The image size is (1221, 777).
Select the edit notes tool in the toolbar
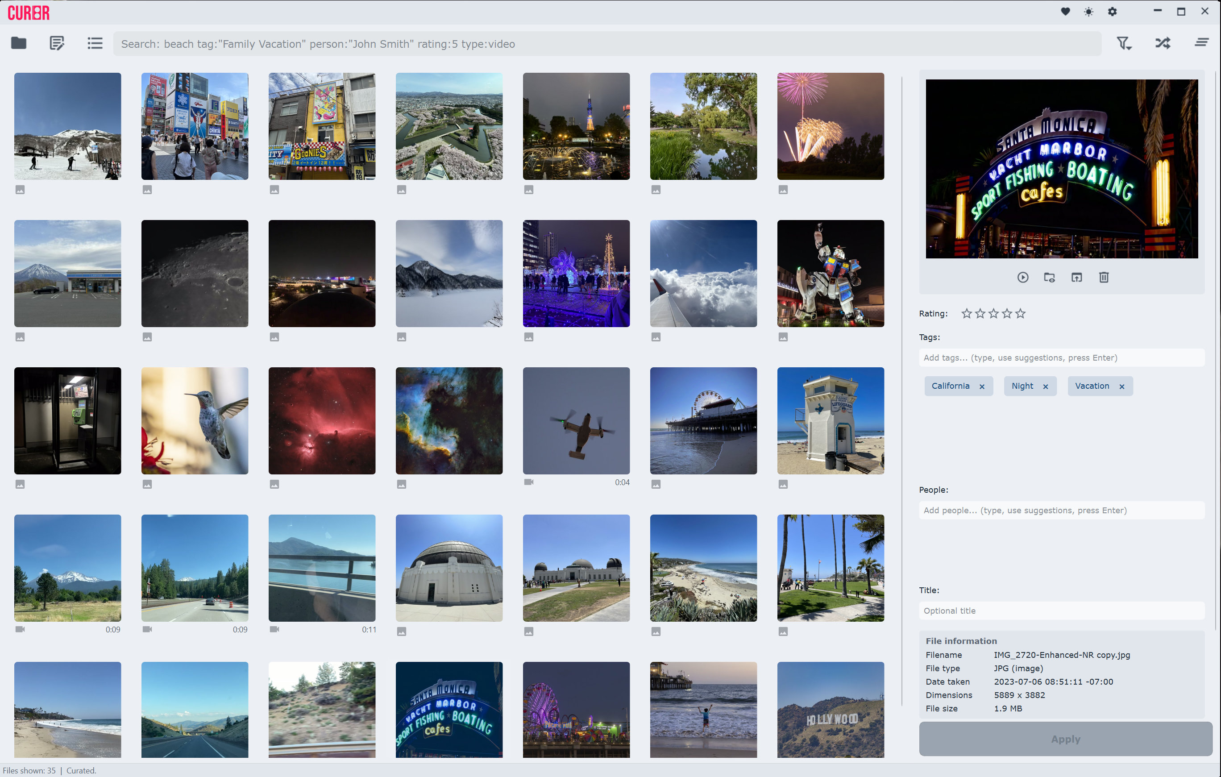(56, 44)
